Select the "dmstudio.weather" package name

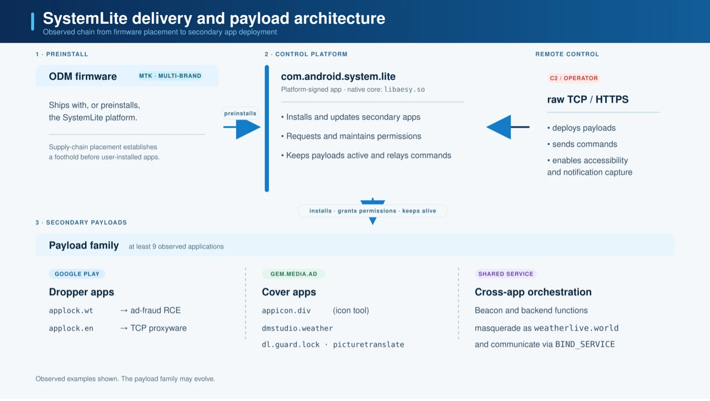pos(297,329)
